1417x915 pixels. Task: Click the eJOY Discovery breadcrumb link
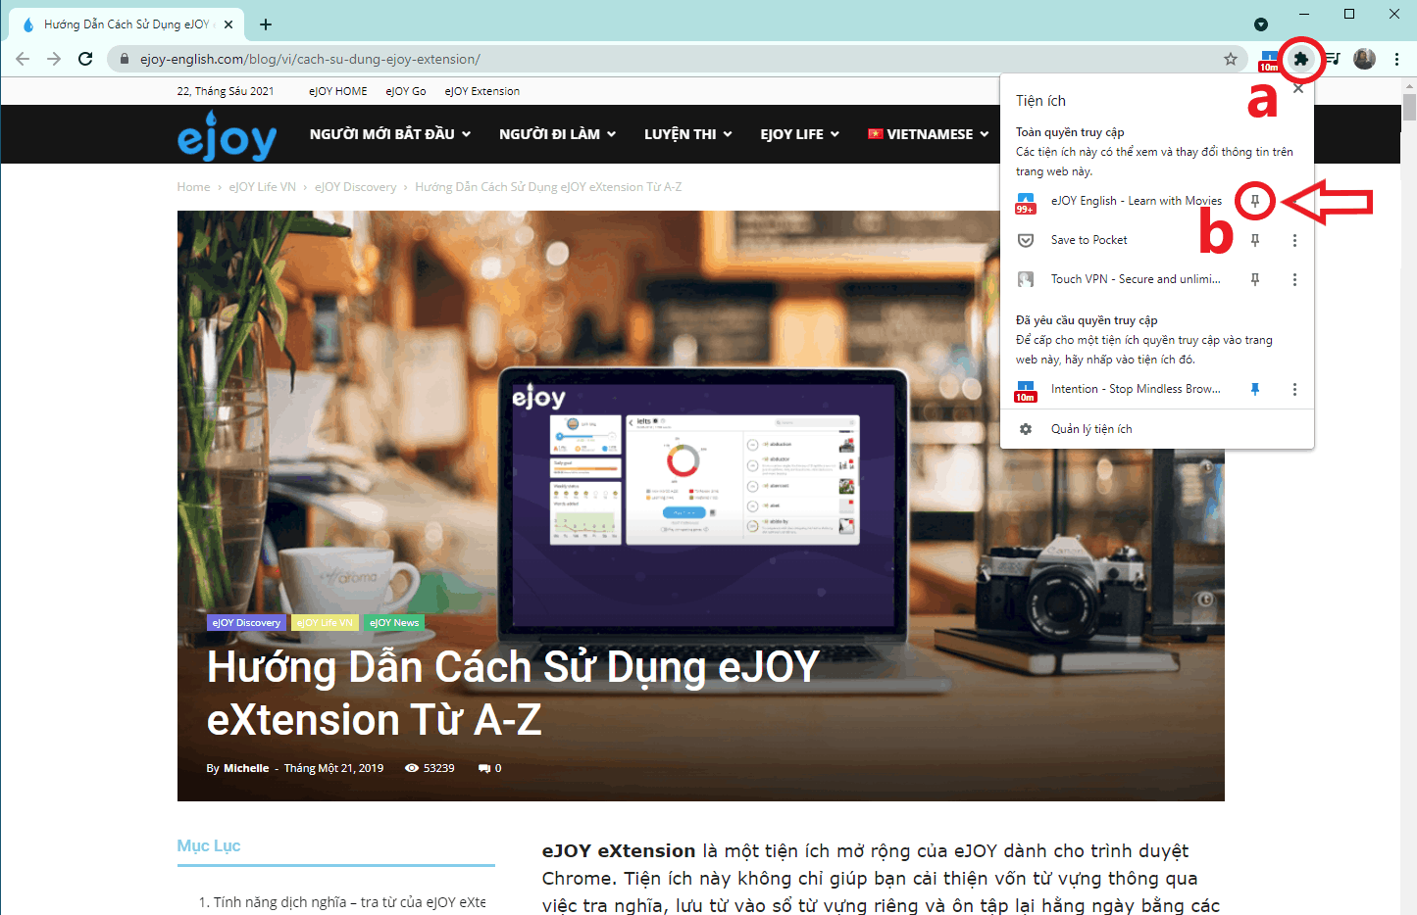click(x=355, y=186)
